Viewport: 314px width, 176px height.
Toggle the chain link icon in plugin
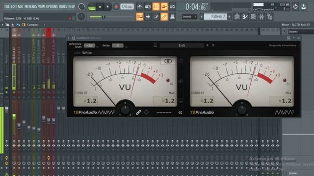138,112
